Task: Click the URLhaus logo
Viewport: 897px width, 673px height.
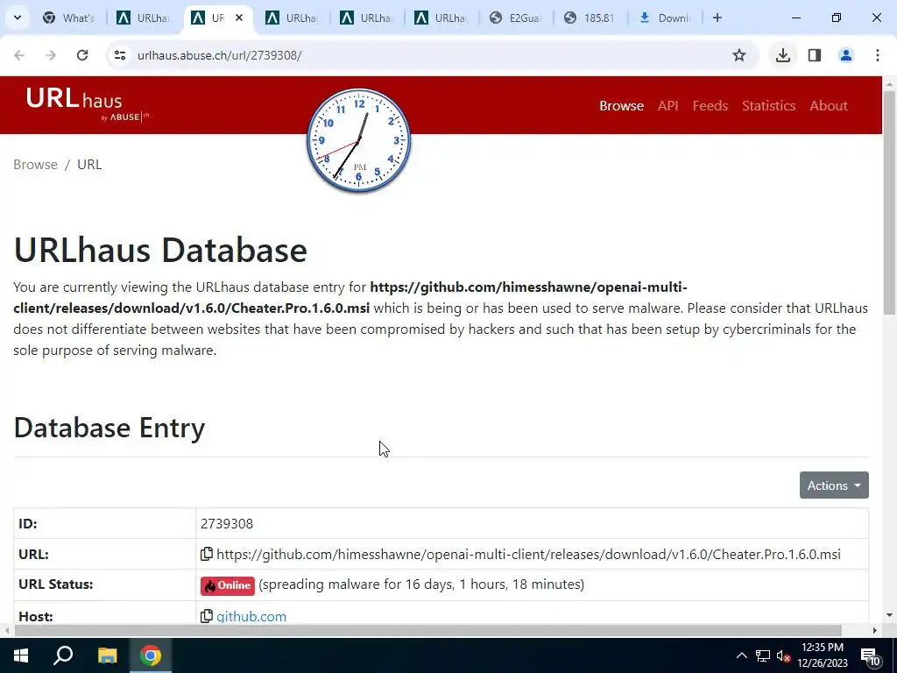Action: [x=87, y=103]
